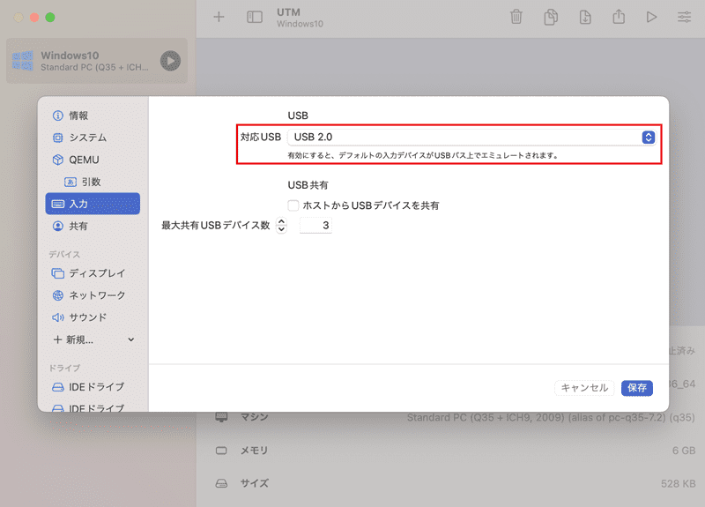The width and height of the screenshot is (705, 507).
Task: Click the clone VM icon in the toolbar
Action: (x=551, y=17)
